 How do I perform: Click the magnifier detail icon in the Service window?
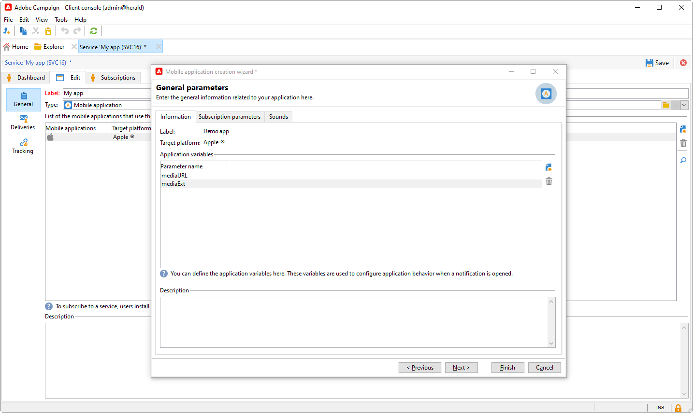click(x=683, y=160)
